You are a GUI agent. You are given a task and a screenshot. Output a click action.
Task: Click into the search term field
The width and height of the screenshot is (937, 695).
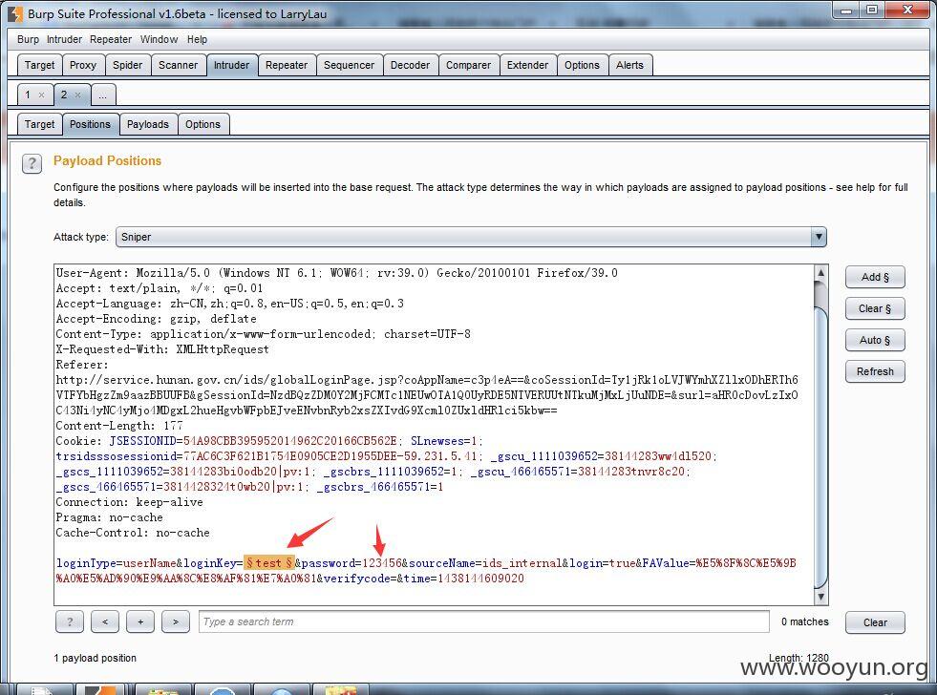[484, 621]
